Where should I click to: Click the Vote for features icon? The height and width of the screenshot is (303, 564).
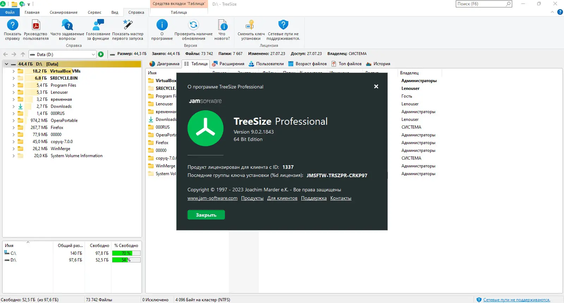[98, 25]
